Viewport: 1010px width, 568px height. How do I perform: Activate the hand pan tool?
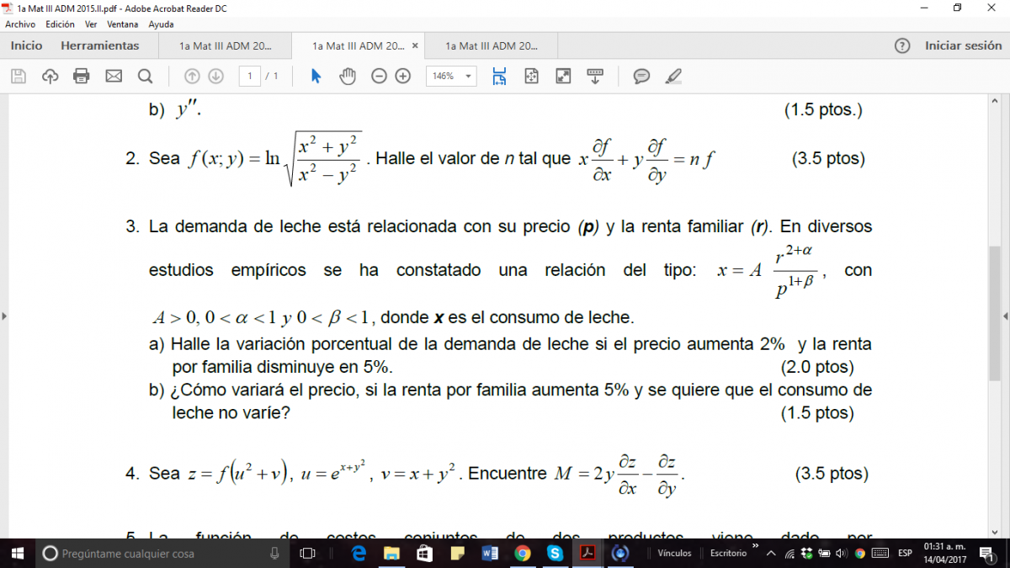(x=348, y=77)
